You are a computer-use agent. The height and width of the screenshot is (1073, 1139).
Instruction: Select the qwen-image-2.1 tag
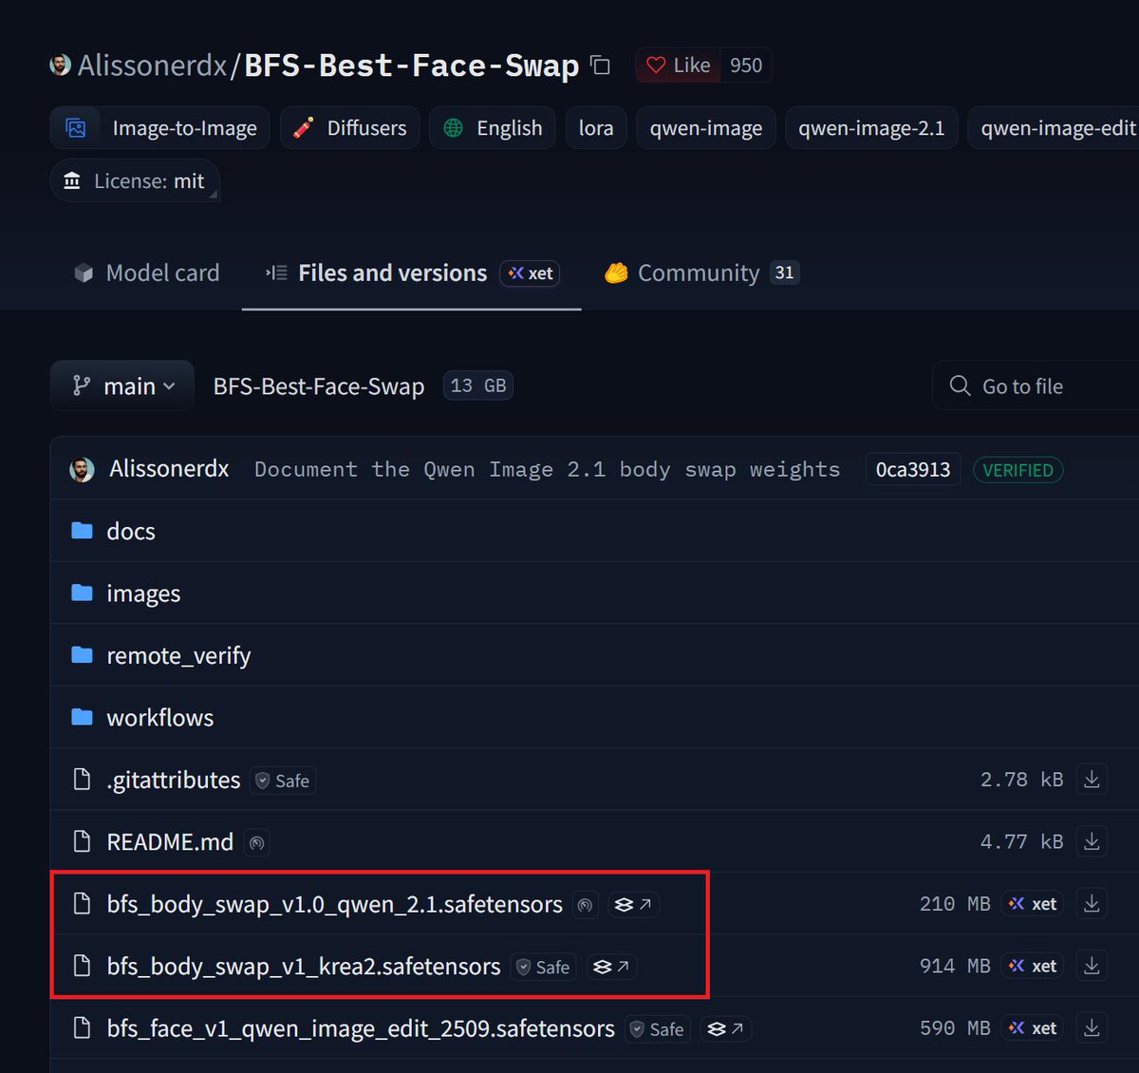pyautogui.click(x=871, y=128)
